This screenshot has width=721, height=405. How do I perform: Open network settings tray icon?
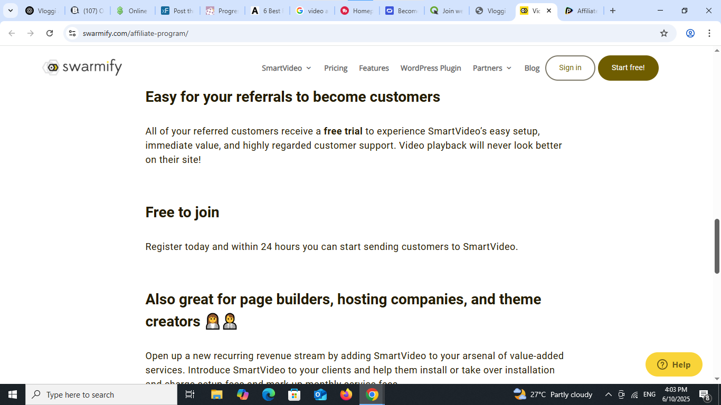point(634,394)
